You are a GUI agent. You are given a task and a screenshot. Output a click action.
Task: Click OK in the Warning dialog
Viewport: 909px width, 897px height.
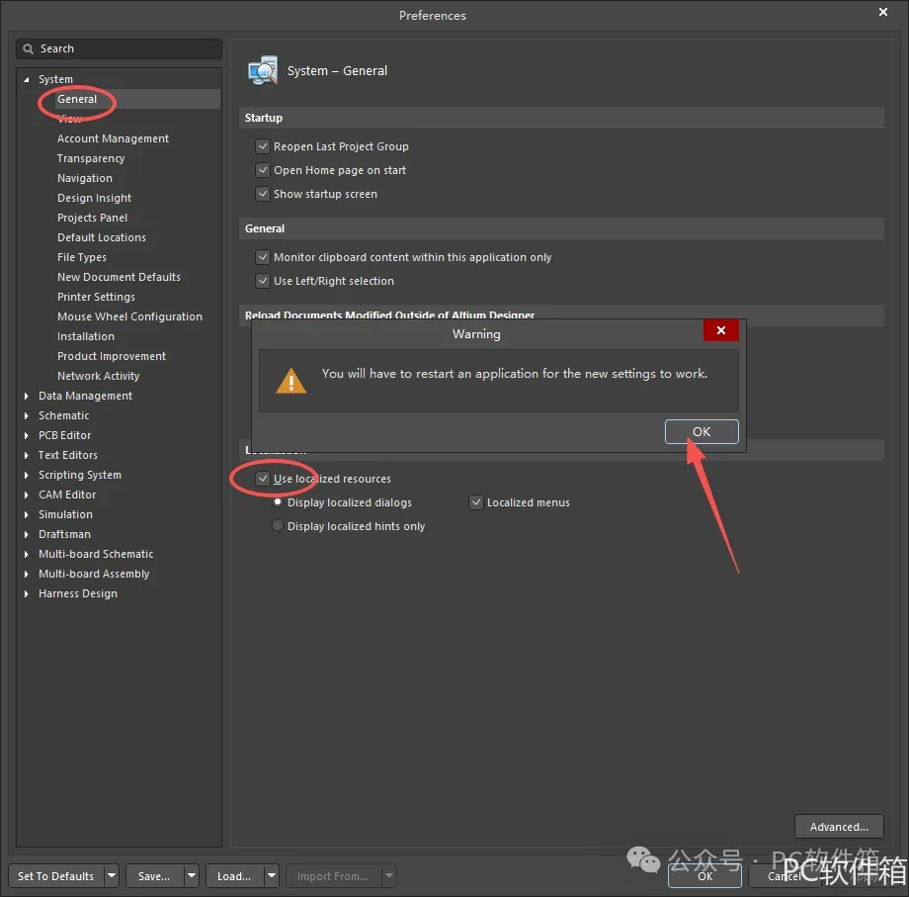[702, 431]
